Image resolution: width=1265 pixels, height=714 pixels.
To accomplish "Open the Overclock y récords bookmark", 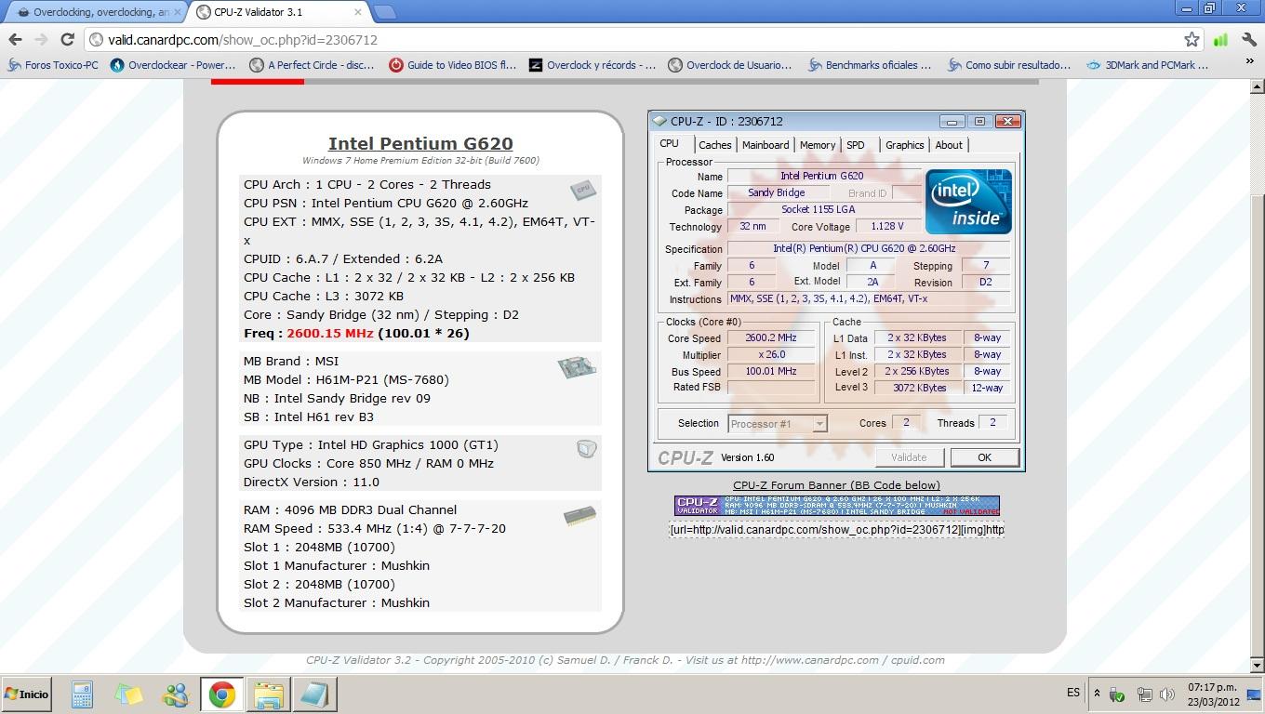I will (592, 65).
